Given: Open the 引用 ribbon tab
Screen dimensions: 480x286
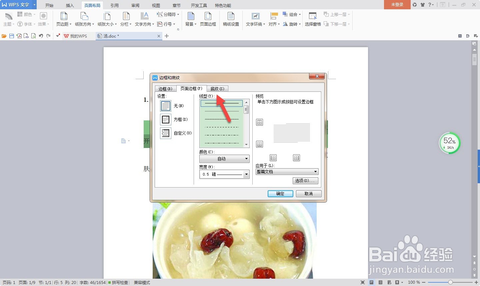Looking at the screenshot, I should point(115,5).
